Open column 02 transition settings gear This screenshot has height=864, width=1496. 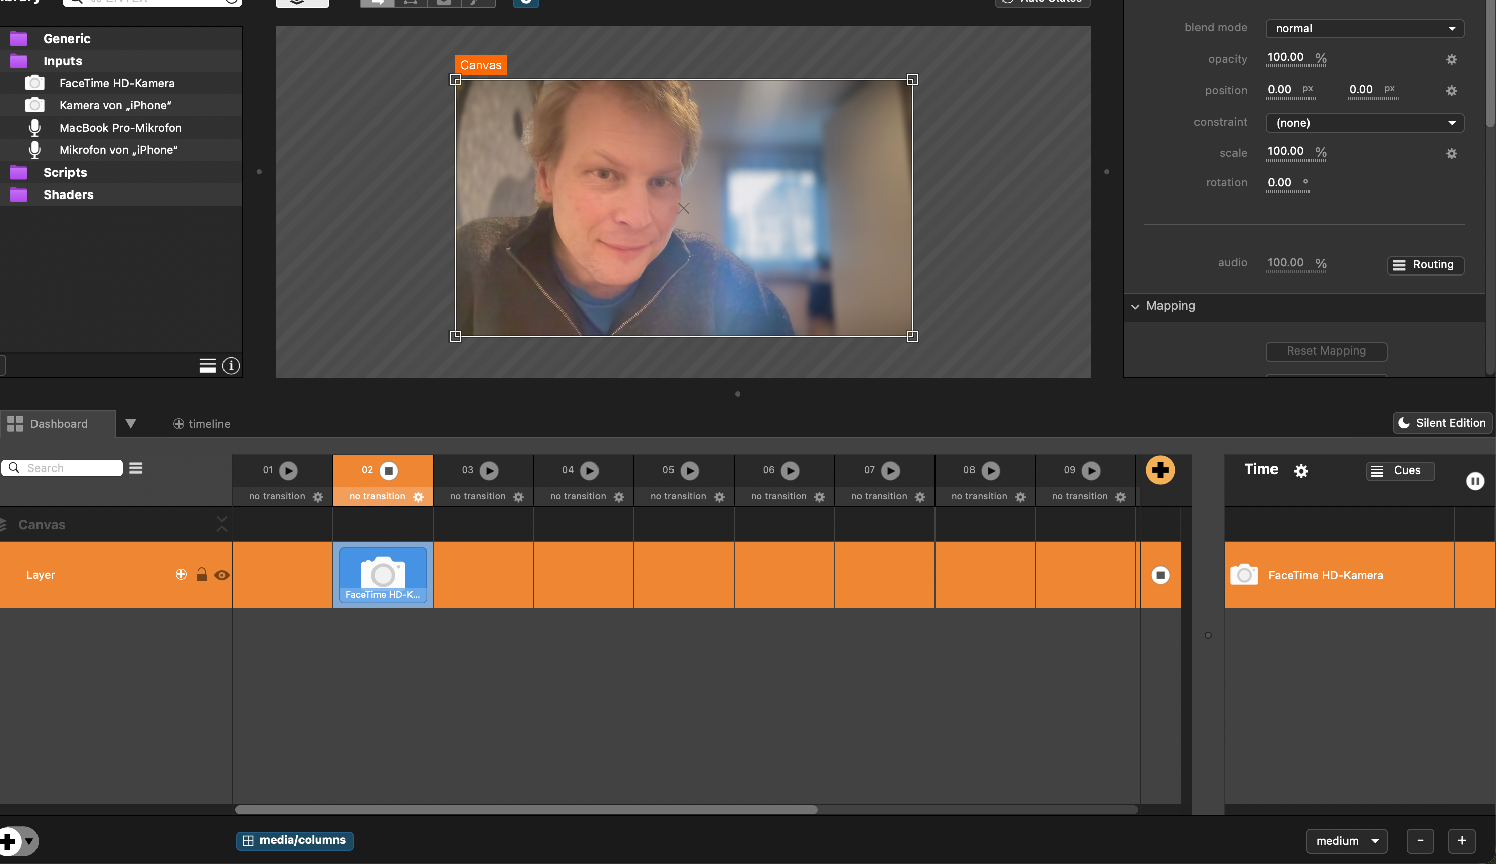418,497
